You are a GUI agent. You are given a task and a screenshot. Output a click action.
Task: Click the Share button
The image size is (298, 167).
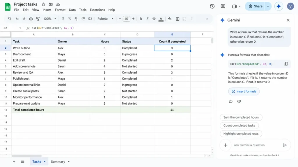pyautogui.click(x=256, y=6)
